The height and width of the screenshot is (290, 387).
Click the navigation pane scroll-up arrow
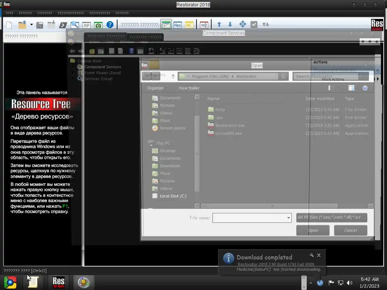click(x=197, y=97)
